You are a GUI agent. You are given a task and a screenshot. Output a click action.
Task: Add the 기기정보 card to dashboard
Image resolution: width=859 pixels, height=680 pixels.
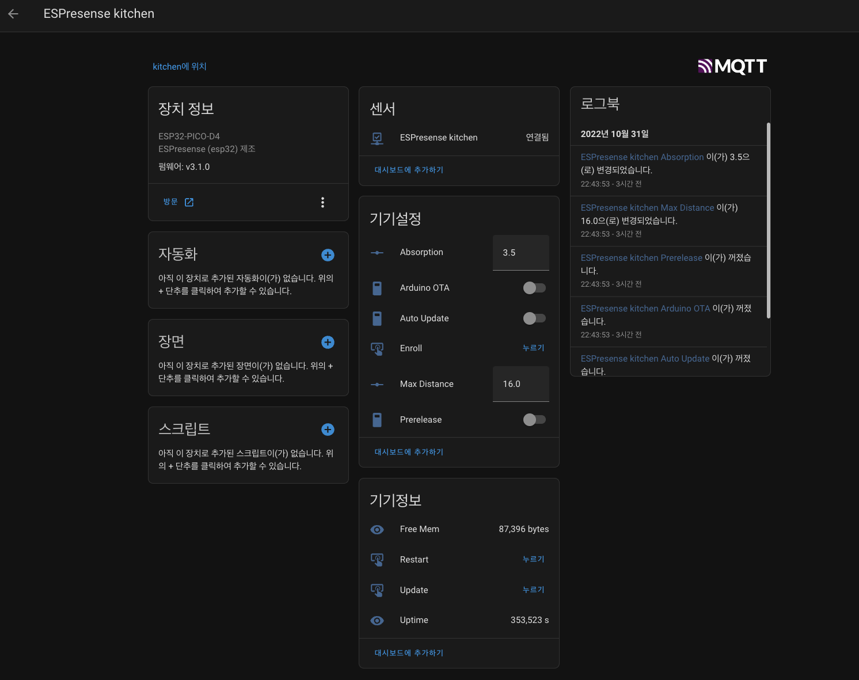coord(409,653)
